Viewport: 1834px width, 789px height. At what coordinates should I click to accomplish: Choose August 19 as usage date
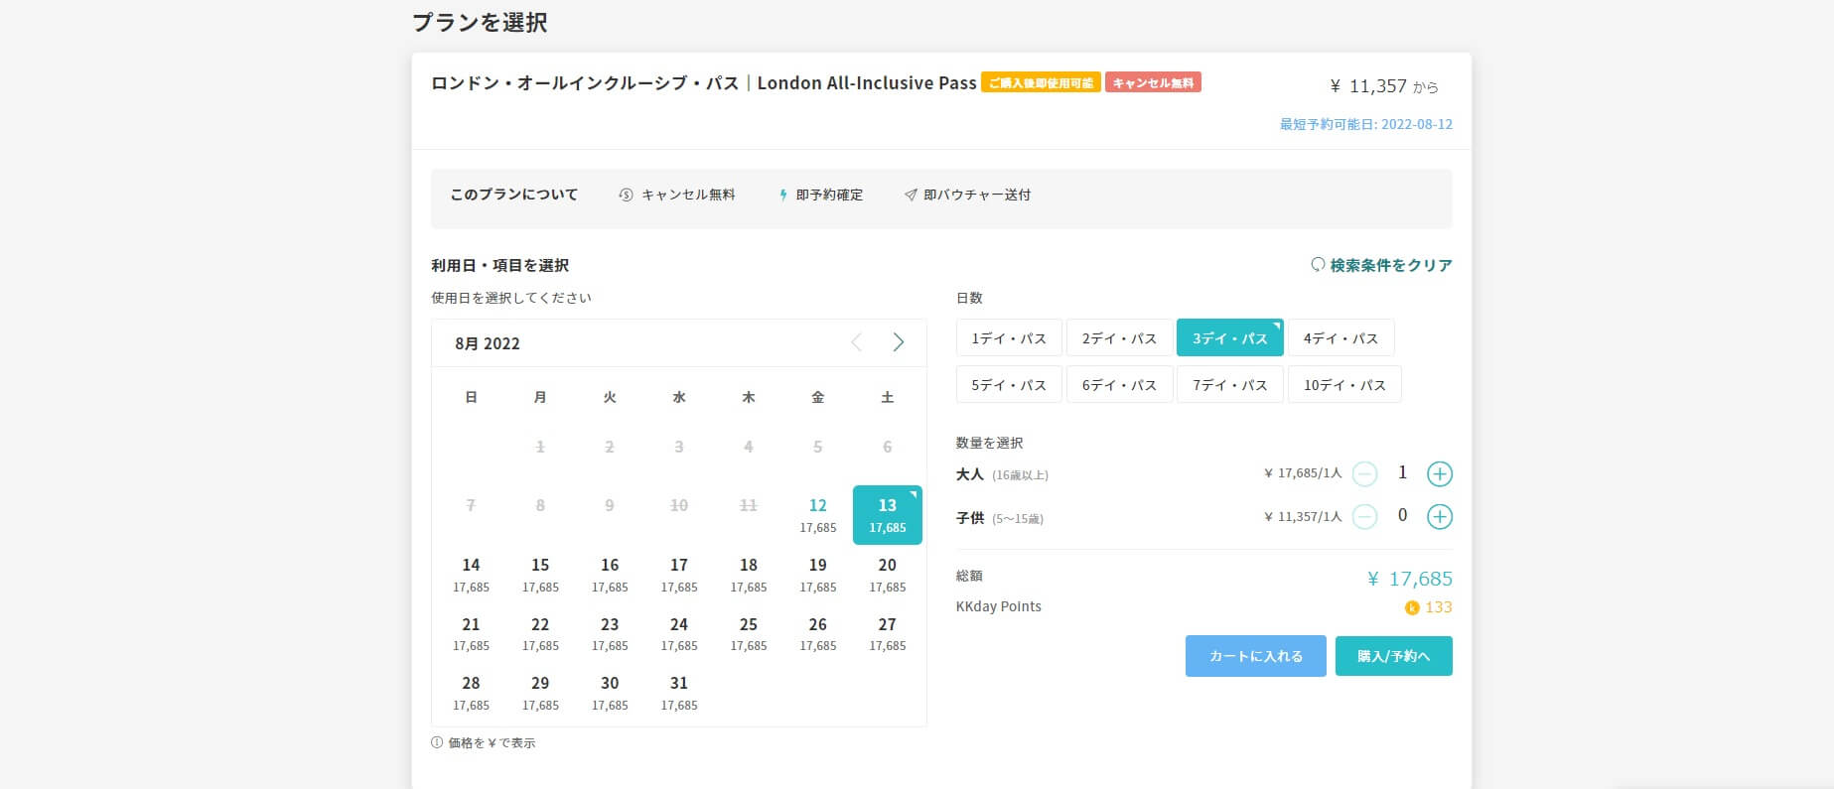tap(818, 575)
